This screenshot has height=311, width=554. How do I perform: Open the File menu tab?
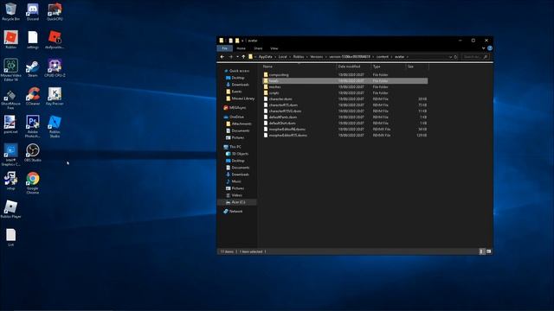[225, 48]
